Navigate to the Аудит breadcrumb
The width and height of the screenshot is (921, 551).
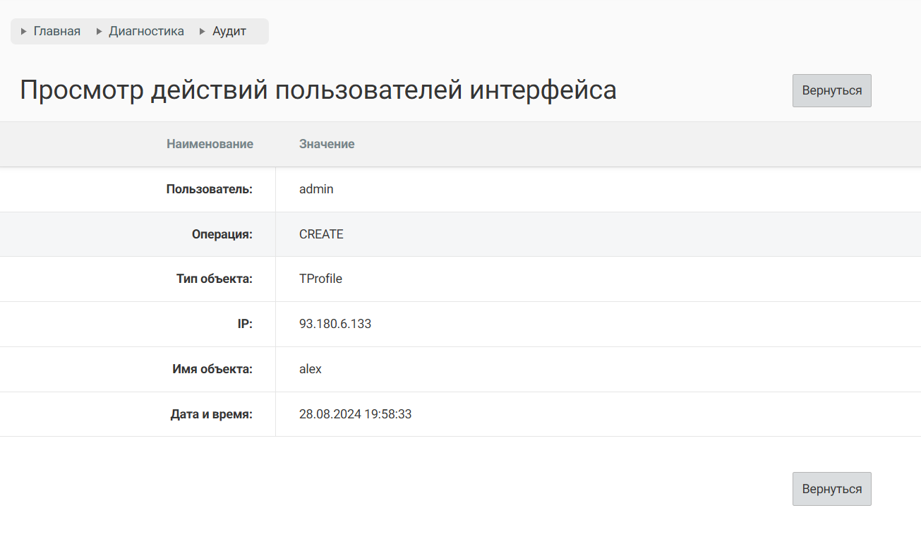click(x=229, y=32)
